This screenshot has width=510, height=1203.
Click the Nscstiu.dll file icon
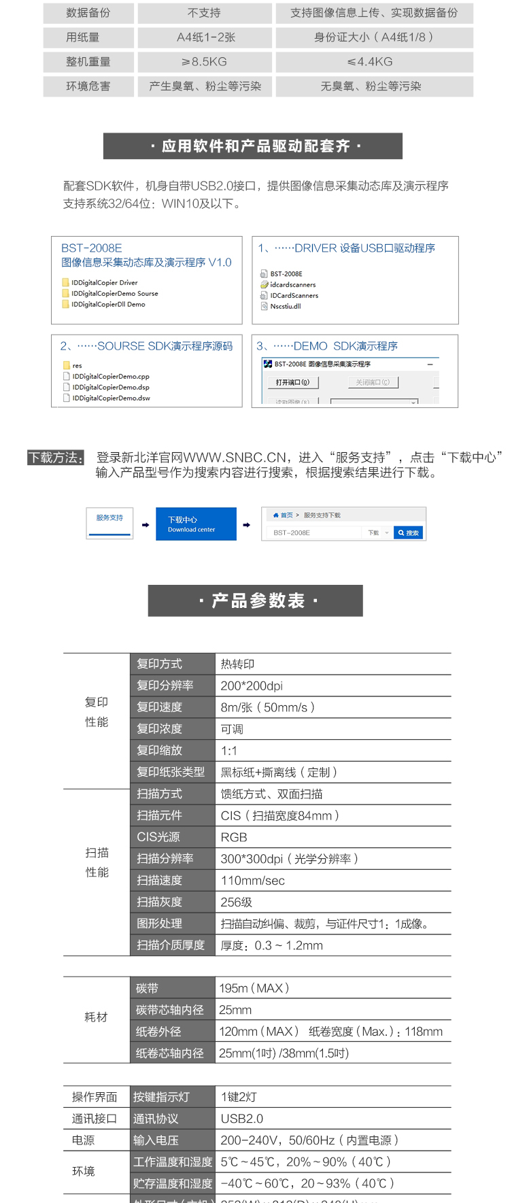click(x=265, y=306)
